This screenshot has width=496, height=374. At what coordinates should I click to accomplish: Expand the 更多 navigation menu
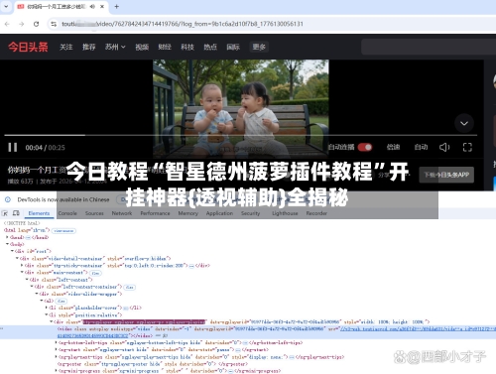click(x=259, y=47)
